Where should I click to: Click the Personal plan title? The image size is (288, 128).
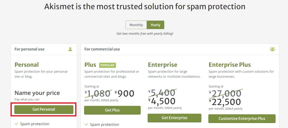[27, 65]
